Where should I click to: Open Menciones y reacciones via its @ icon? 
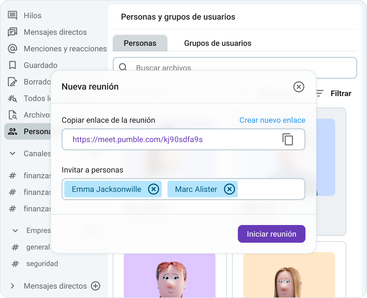[12, 49]
